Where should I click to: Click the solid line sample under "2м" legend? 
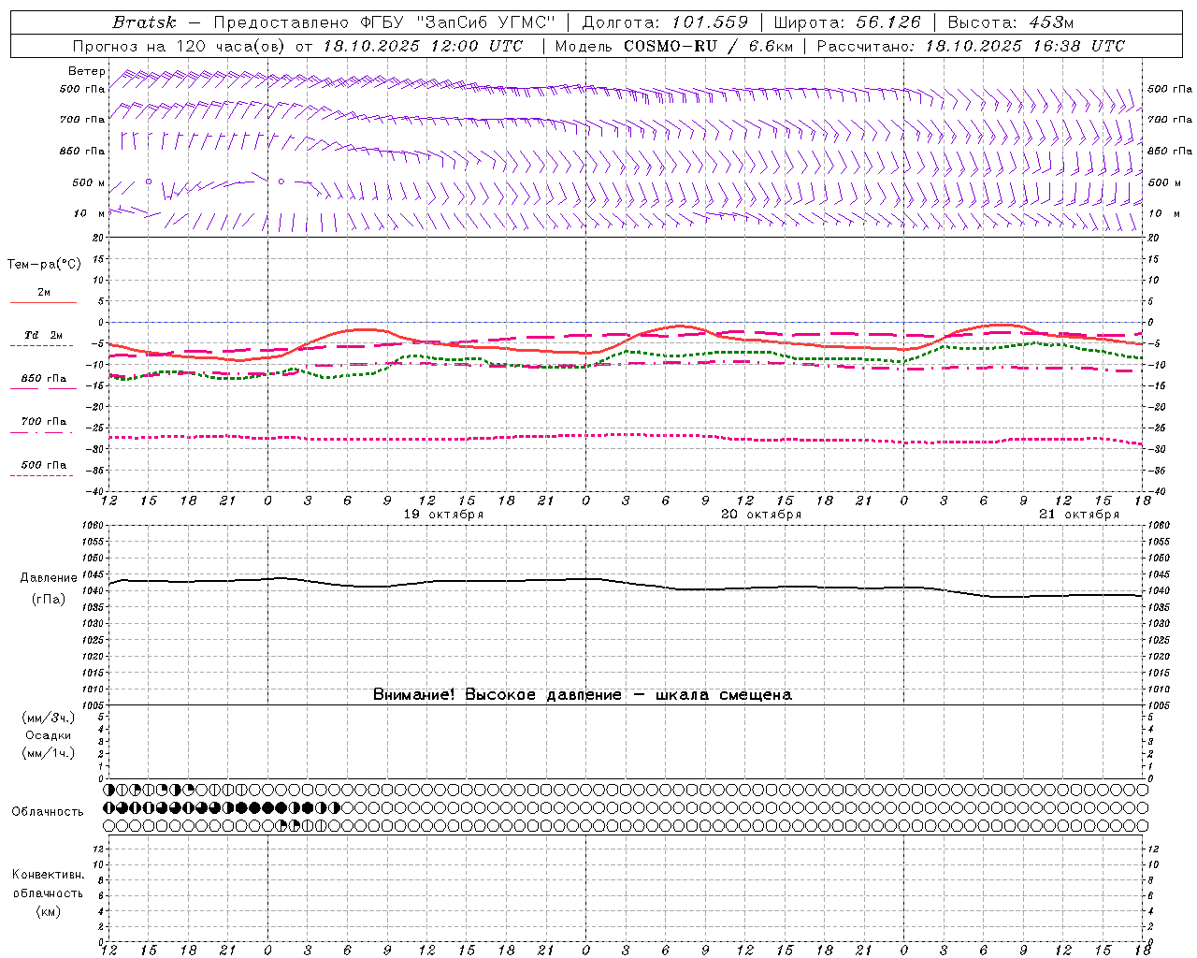pyautogui.click(x=43, y=303)
